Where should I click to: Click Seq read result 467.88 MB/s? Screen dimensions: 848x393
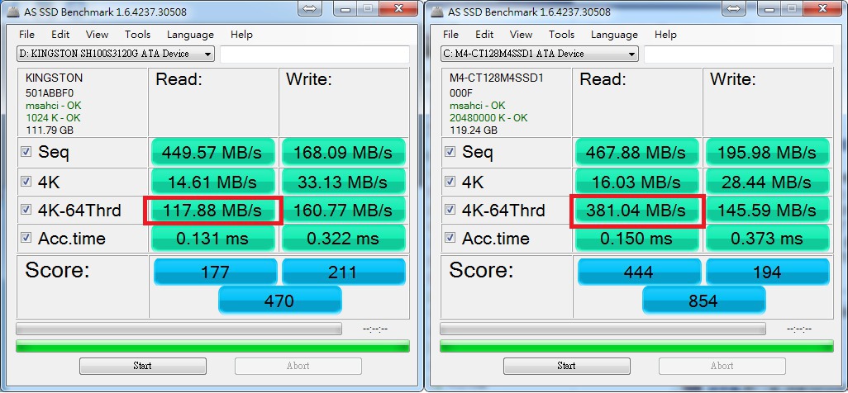tap(637, 153)
